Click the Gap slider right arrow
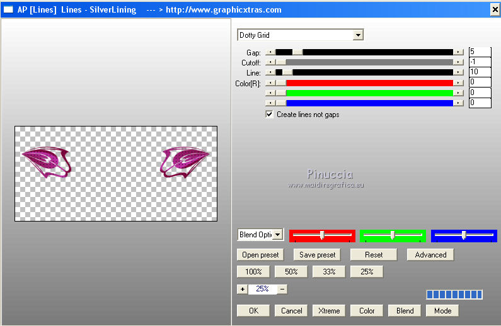The image size is (501, 326). click(458, 52)
